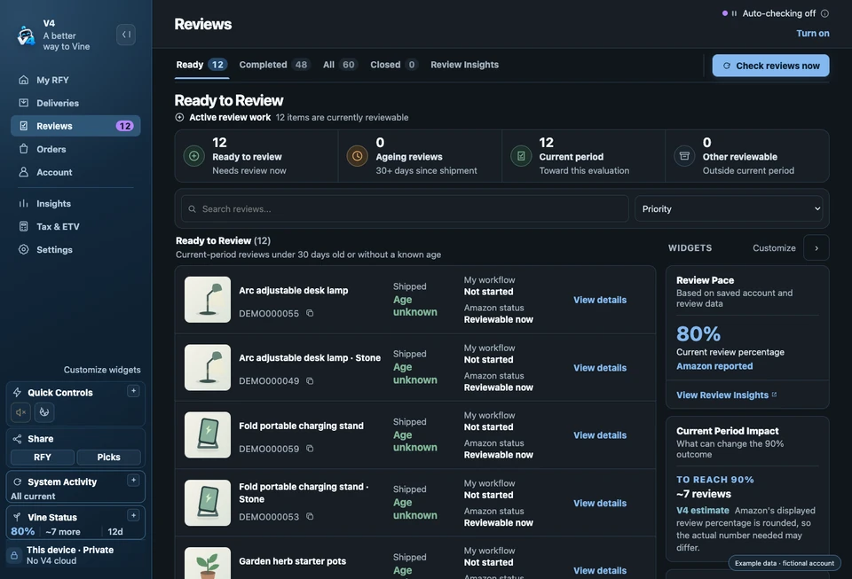This screenshot has width=852, height=579.
Task: Open Insights from sidebar
Action: point(75,203)
